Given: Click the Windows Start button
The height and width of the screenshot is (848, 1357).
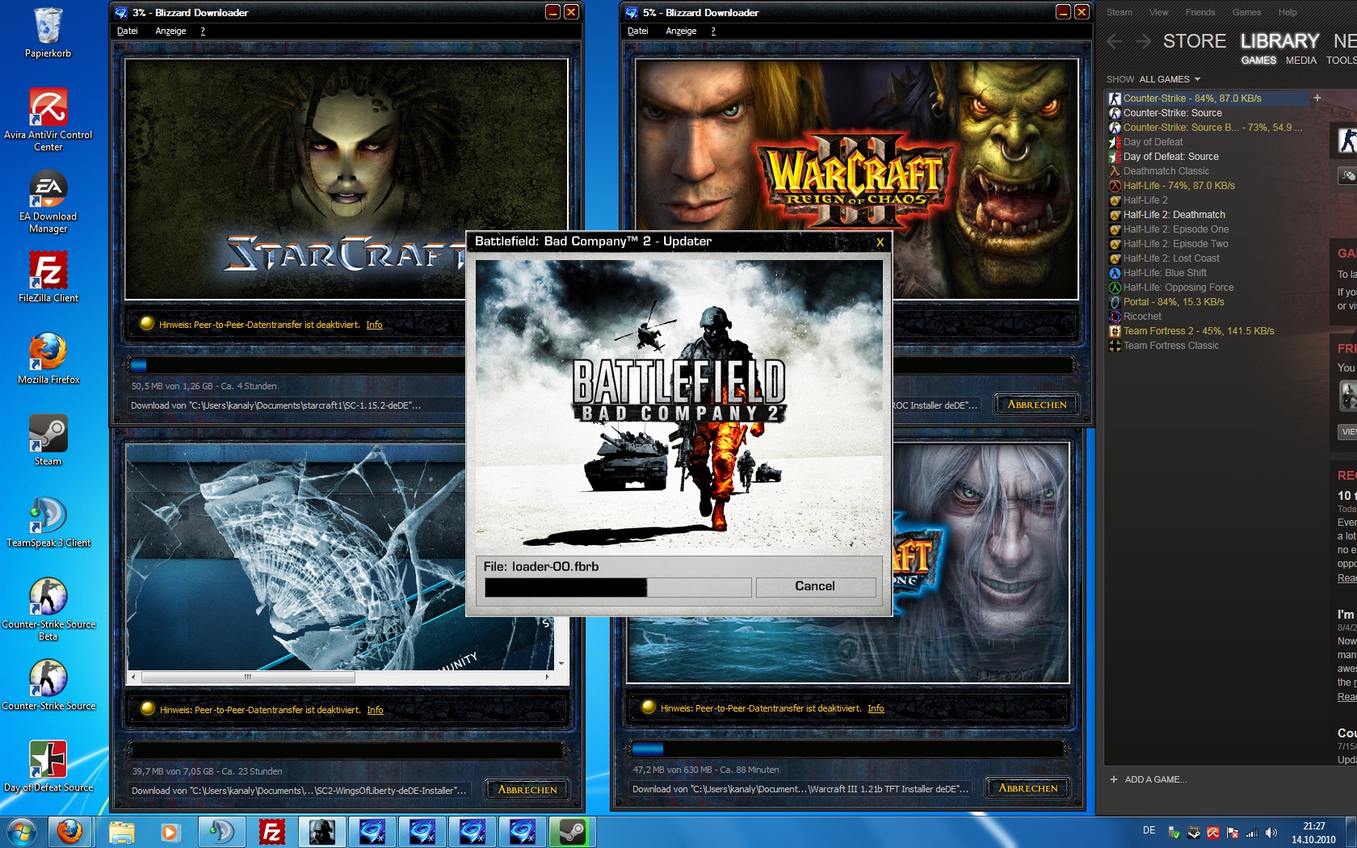Looking at the screenshot, I should [x=20, y=831].
